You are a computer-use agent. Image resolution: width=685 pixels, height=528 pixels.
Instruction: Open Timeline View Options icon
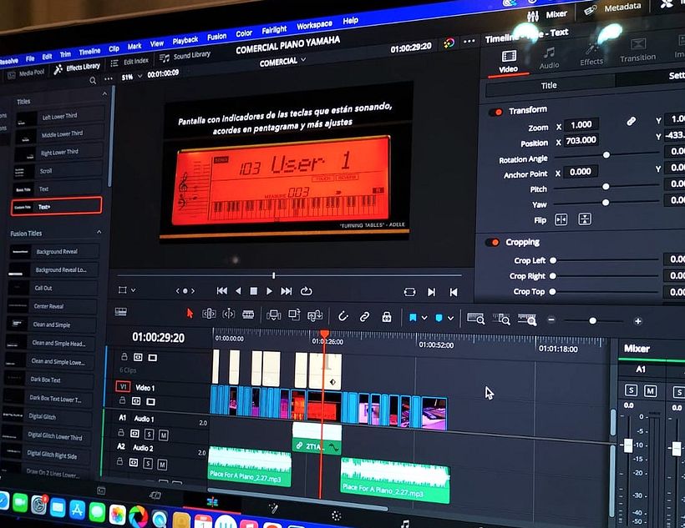pos(120,312)
